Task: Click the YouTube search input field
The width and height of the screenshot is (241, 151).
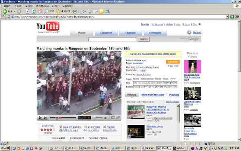Action: click(x=112, y=40)
